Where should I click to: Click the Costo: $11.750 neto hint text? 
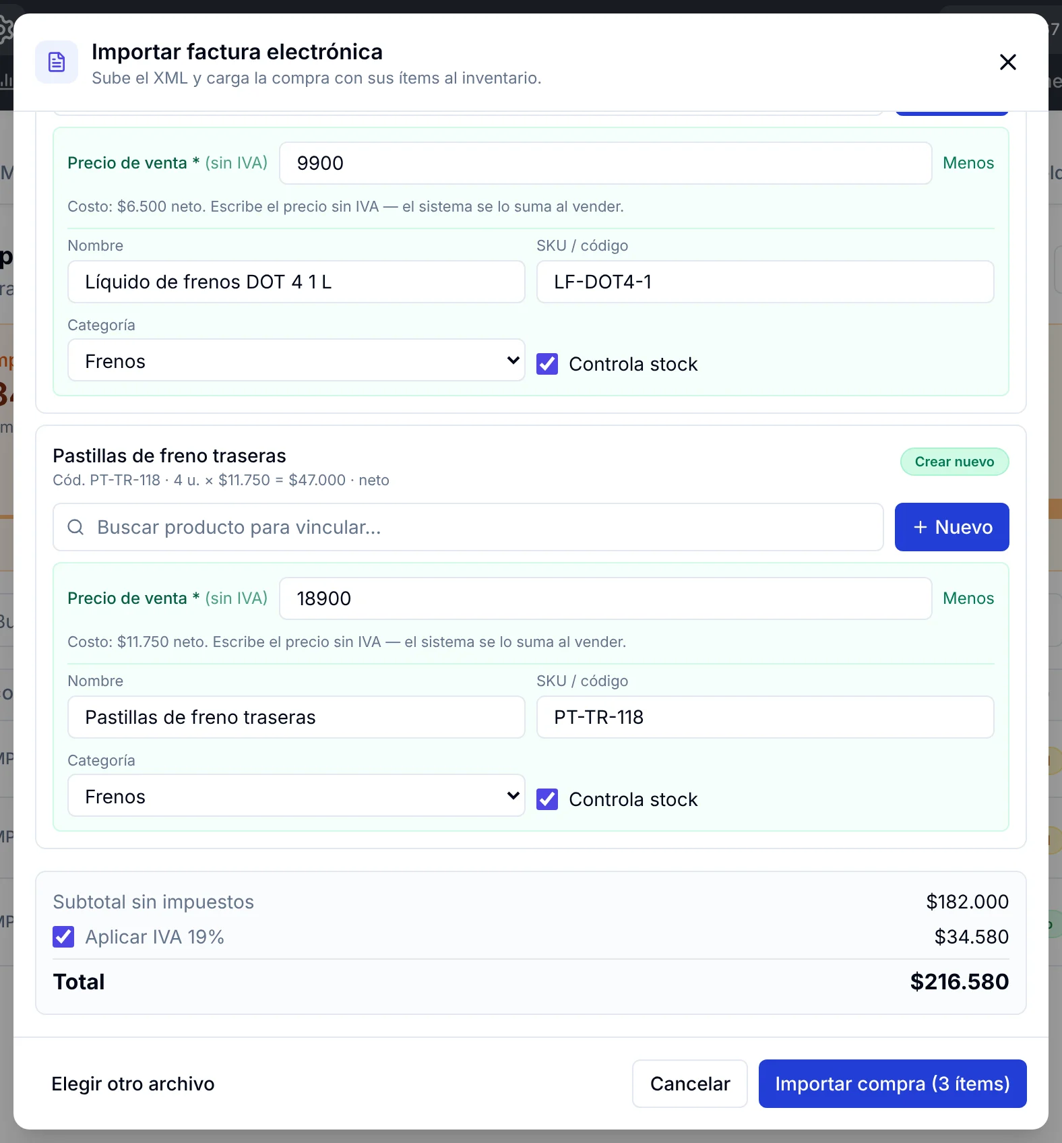coord(347,642)
